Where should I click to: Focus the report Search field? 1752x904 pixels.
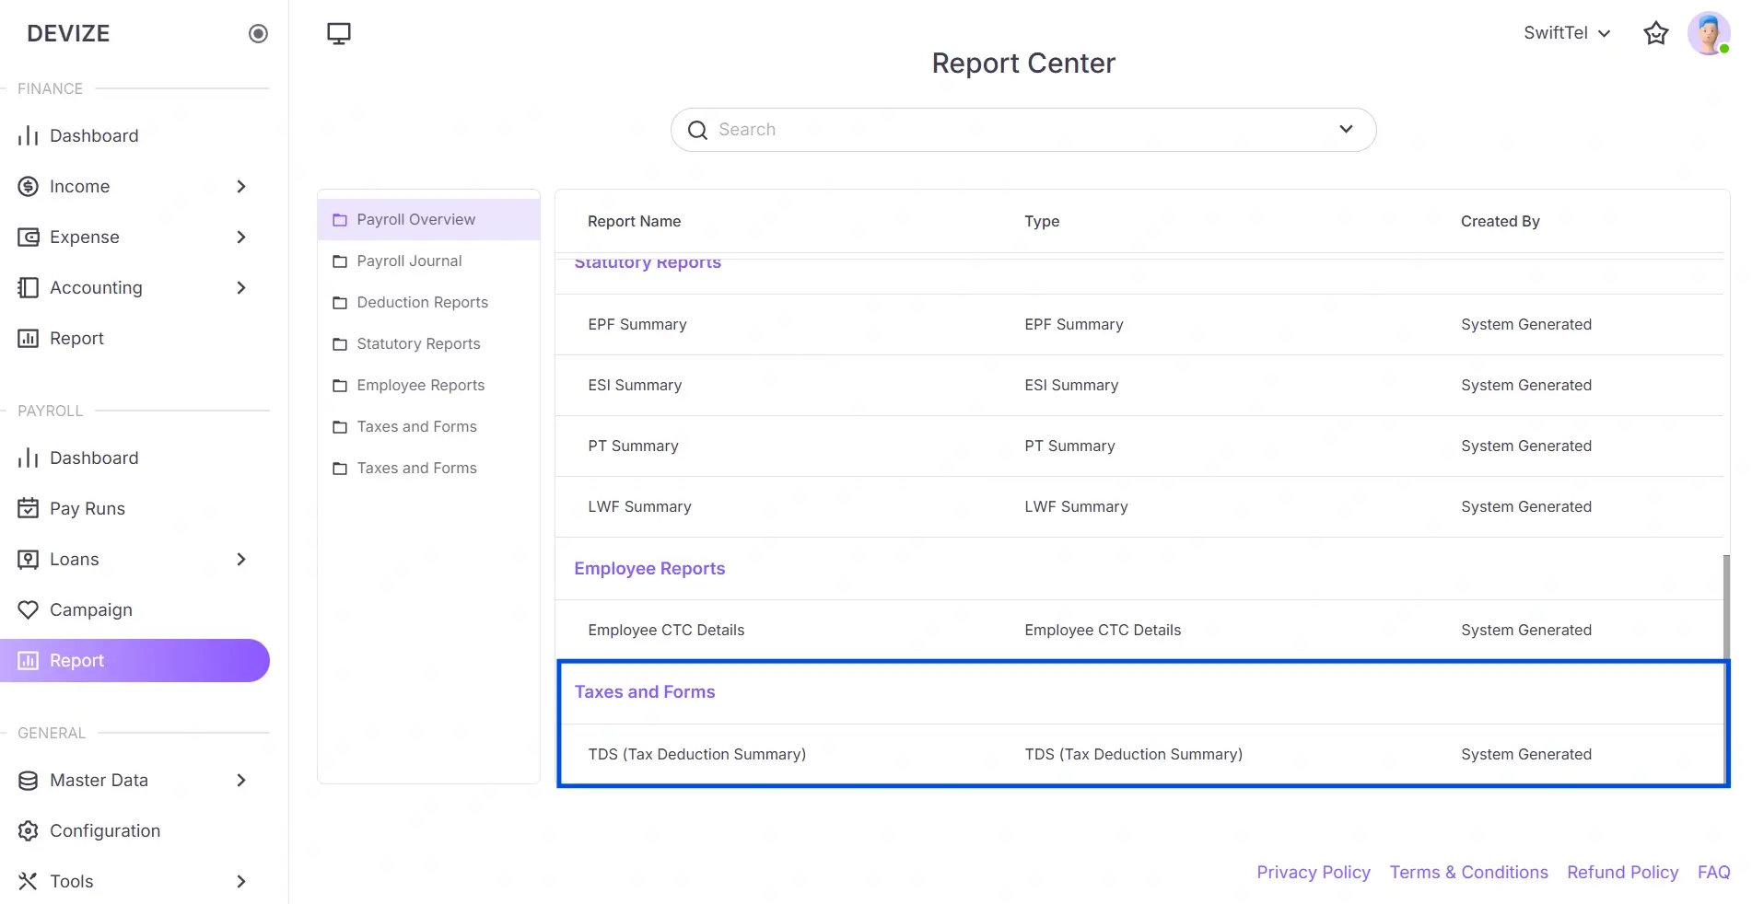1023,130
